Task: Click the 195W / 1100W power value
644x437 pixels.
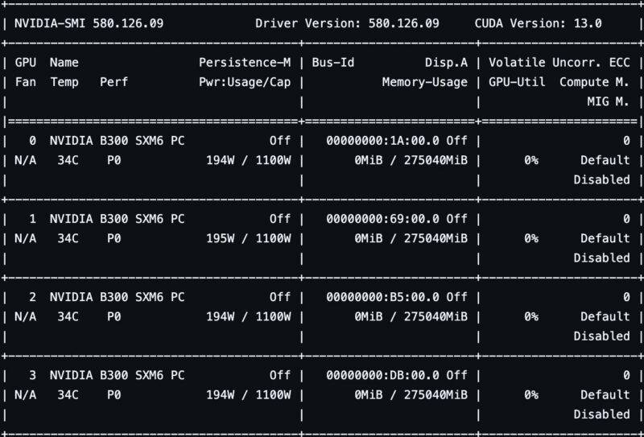Action: tap(249, 239)
